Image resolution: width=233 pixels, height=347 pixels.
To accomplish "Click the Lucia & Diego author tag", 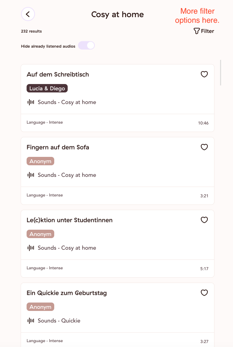I will pos(47,88).
